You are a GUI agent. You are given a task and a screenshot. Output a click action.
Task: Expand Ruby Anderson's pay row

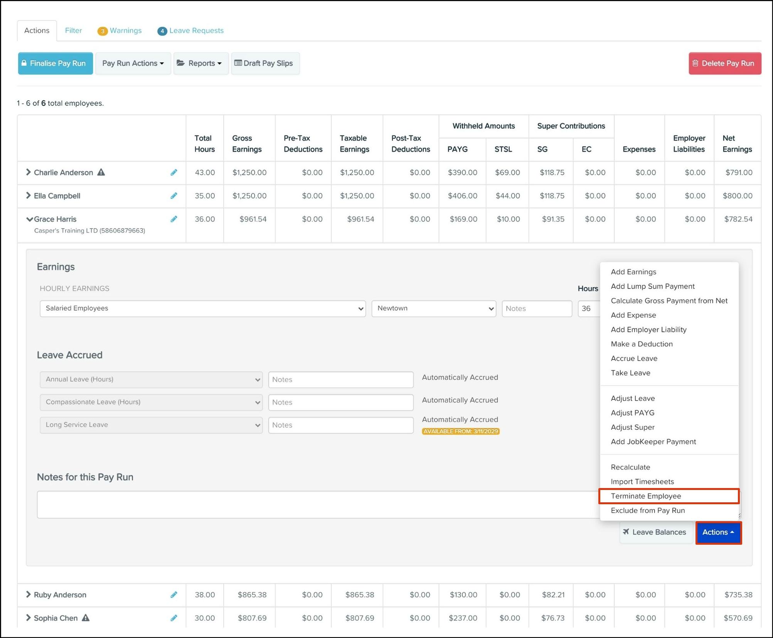28,594
